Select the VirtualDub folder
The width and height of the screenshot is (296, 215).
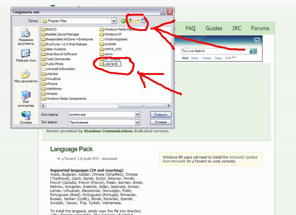[x=51, y=79]
